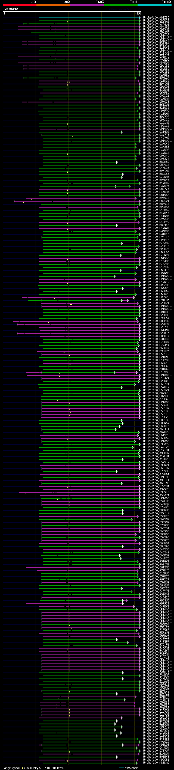Open hit UniRef100_Q7F2X8
Viewport: 174px width, 770px height.
tap(156, 23)
